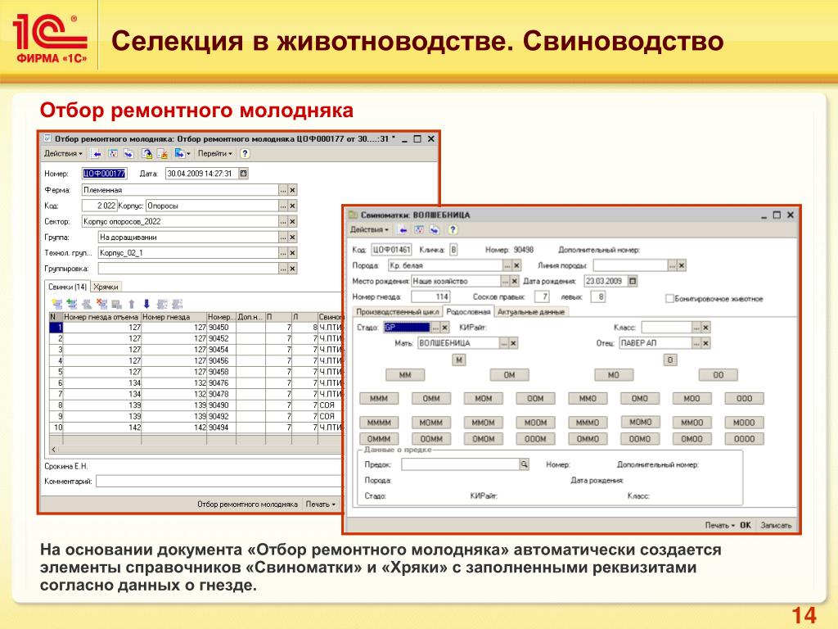Click sort ascending icon in table toolbar

pos(162,305)
